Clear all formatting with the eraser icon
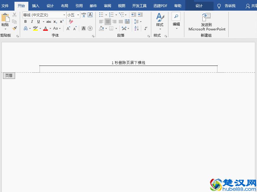Image resolution: width=257 pixels, height=192 pixels. tap(71, 22)
